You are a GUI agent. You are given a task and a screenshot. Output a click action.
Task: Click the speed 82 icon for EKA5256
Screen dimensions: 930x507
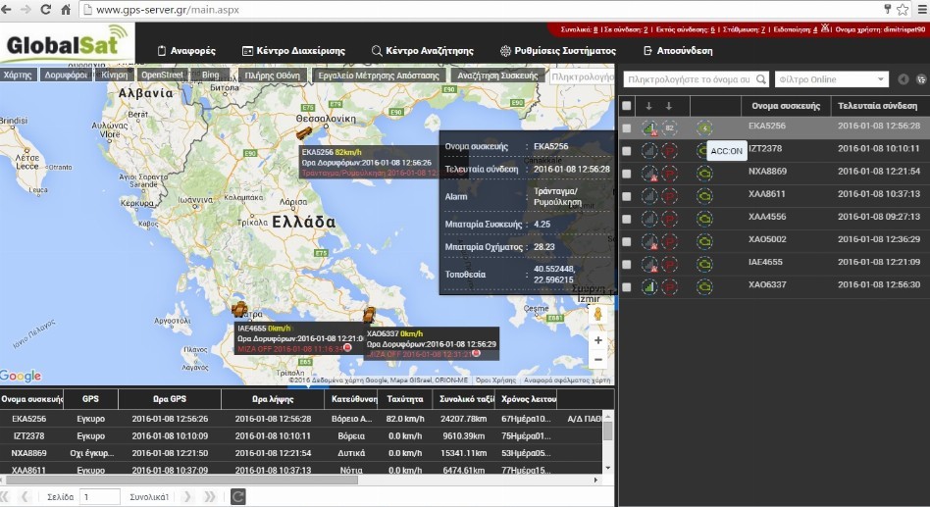(670, 128)
